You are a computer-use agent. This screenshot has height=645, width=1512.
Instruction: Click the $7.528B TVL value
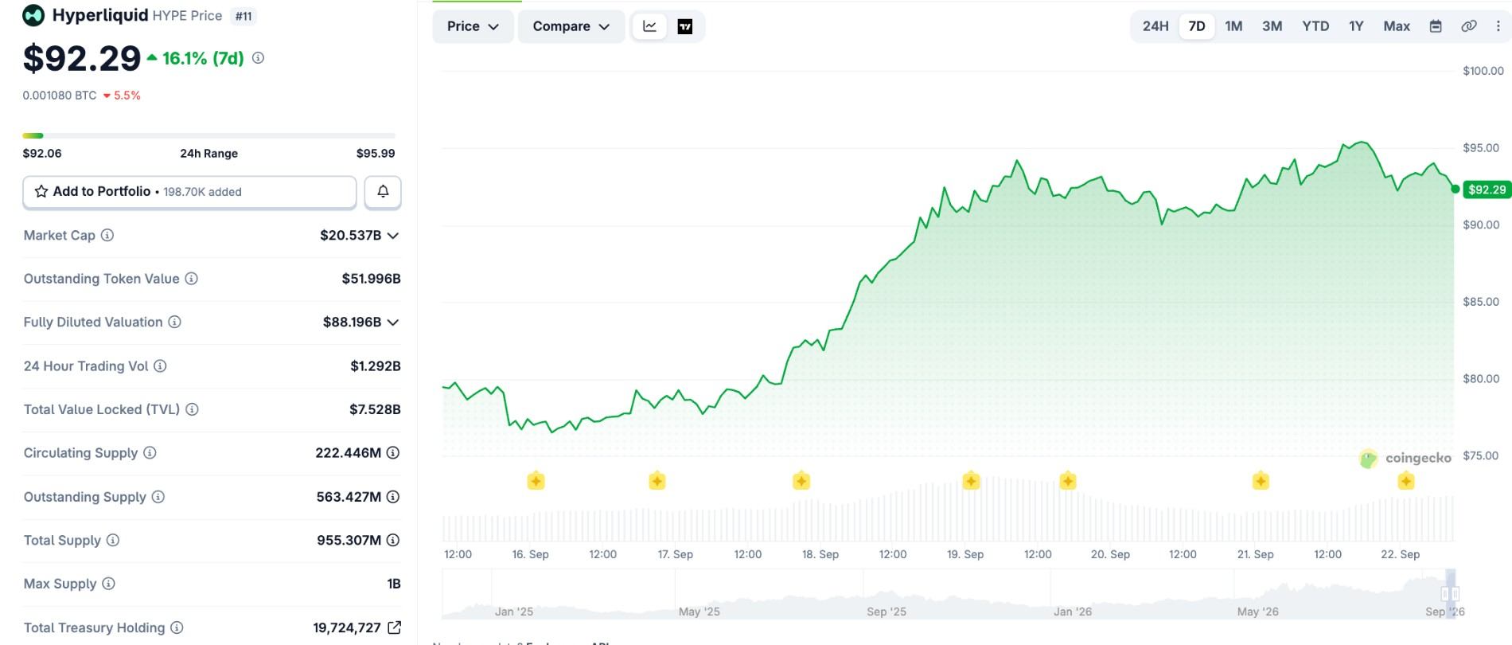(x=375, y=409)
